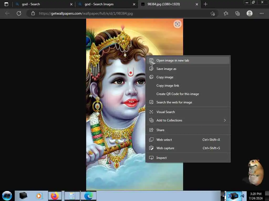This screenshot has height=201, width=269.
Task: Choose Search the web for image
Action: pyautogui.click(x=188, y=102)
